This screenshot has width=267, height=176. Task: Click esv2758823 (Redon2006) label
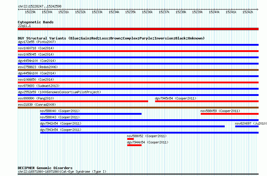click(x=38, y=67)
